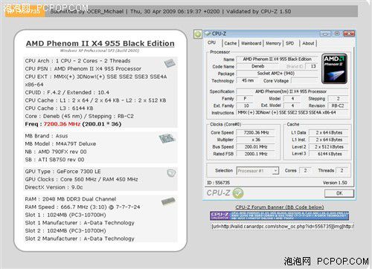Switch to the Cache tab
This screenshot has width=372, height=269.
click(x=231, y=43)
